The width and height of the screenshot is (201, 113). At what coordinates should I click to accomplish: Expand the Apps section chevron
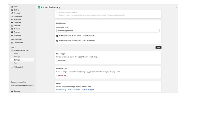coord(15,47)
